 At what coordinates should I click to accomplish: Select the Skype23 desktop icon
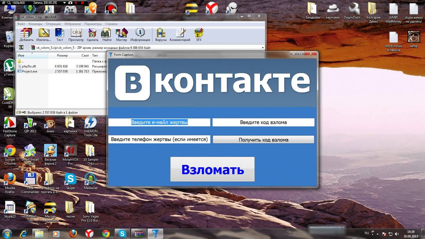pos(10,209)
